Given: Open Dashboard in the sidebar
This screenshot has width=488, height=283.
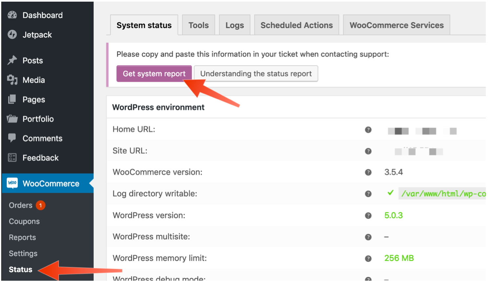Looking at the screenshot, I should point(48,15).
